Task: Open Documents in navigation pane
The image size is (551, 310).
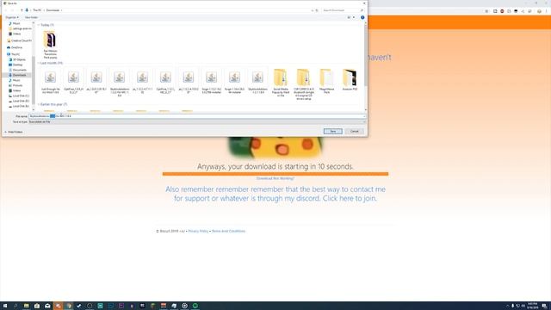Action: (x=17, y=70)
